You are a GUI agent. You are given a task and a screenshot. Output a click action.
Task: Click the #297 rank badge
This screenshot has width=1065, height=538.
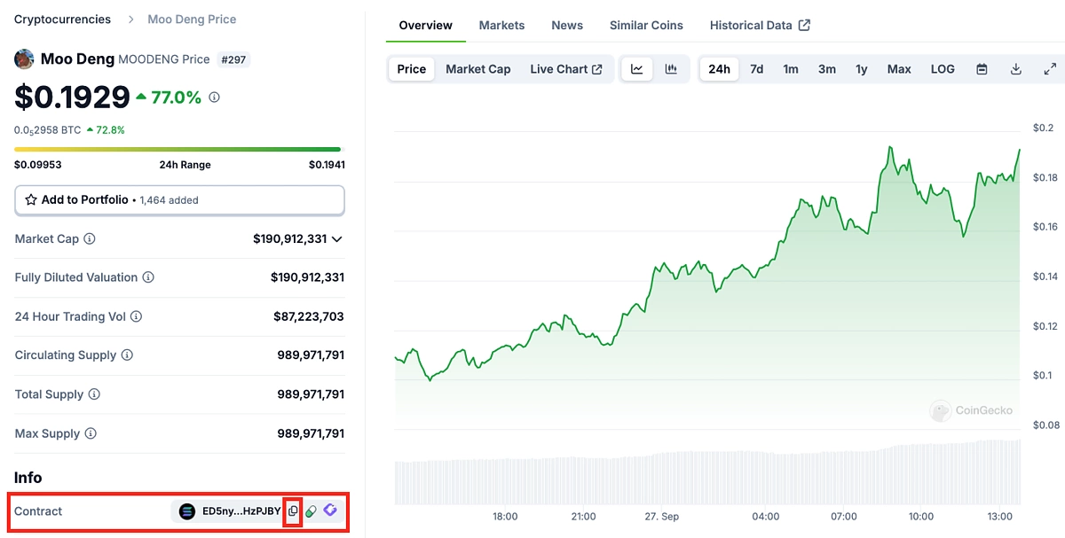coord(235,59)
